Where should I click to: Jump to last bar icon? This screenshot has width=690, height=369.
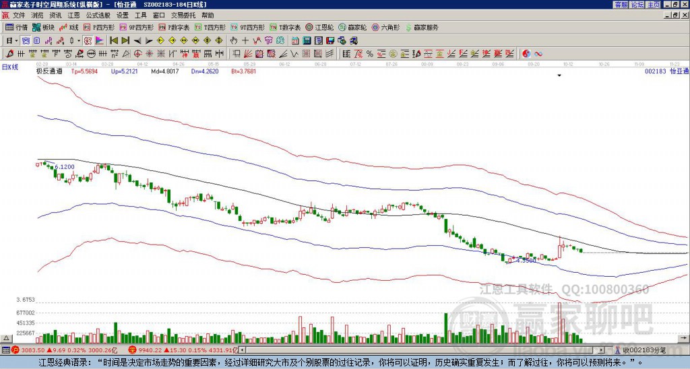125,41
